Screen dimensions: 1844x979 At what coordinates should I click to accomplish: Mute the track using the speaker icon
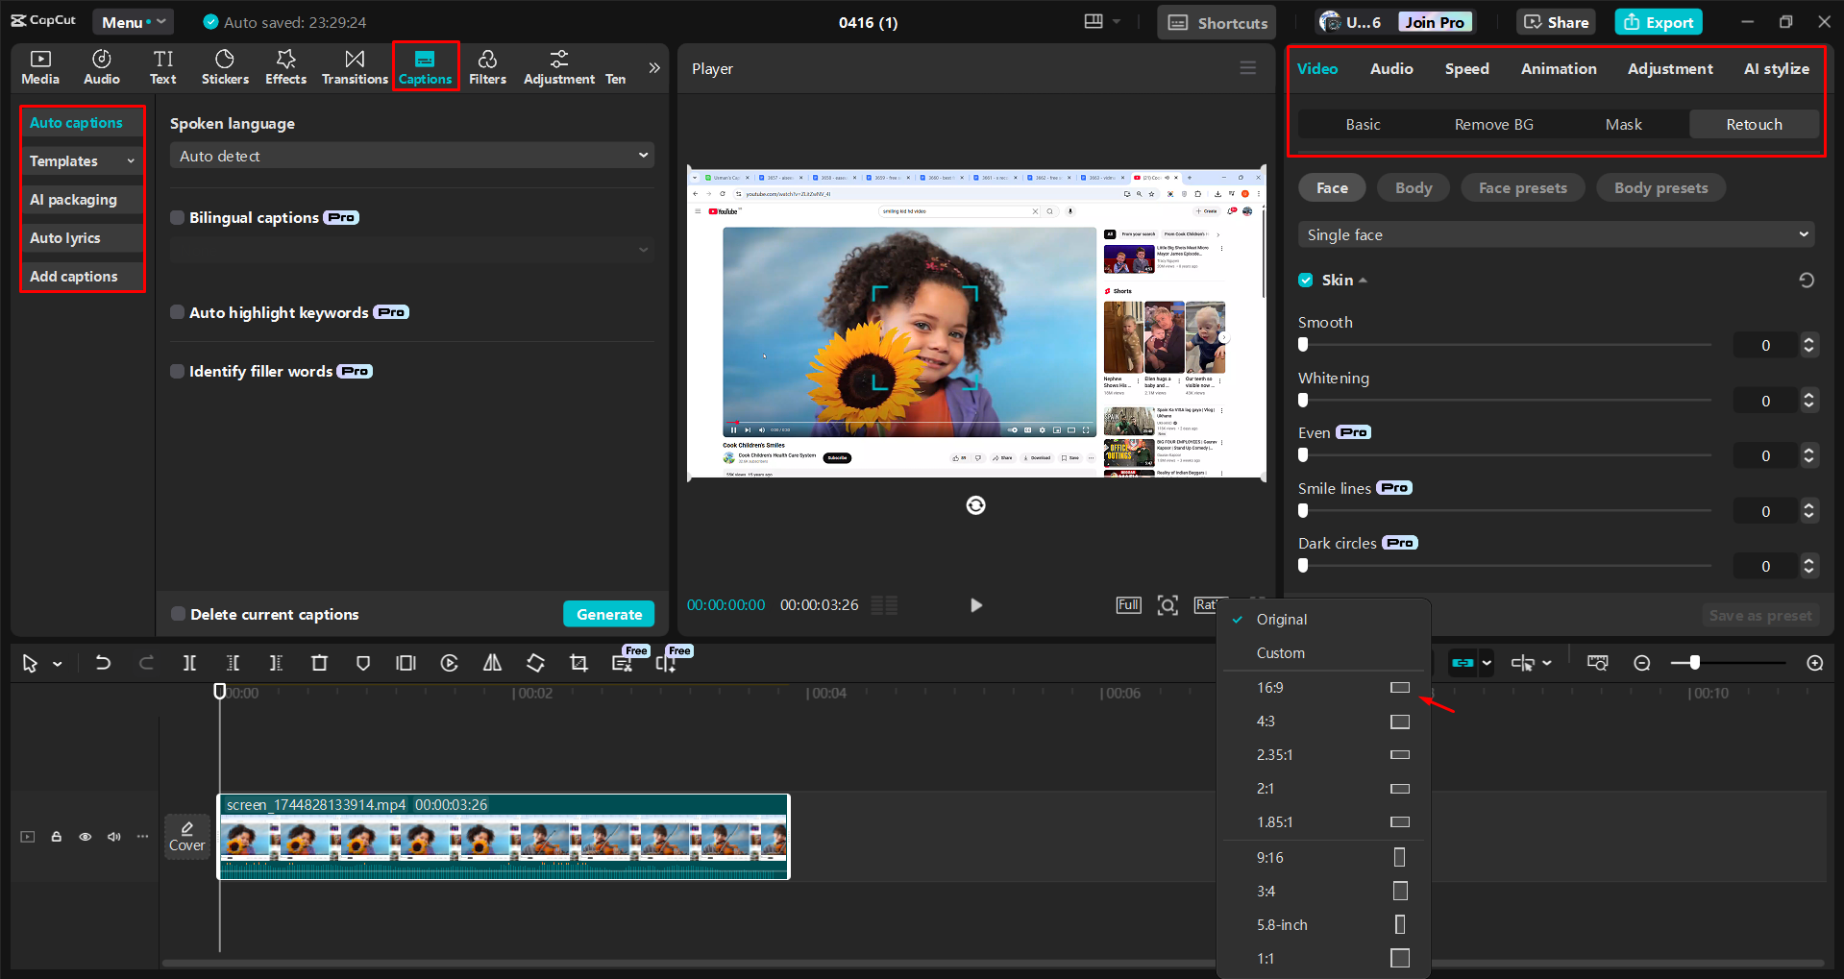pyautogui.click(x=113, y=837)
